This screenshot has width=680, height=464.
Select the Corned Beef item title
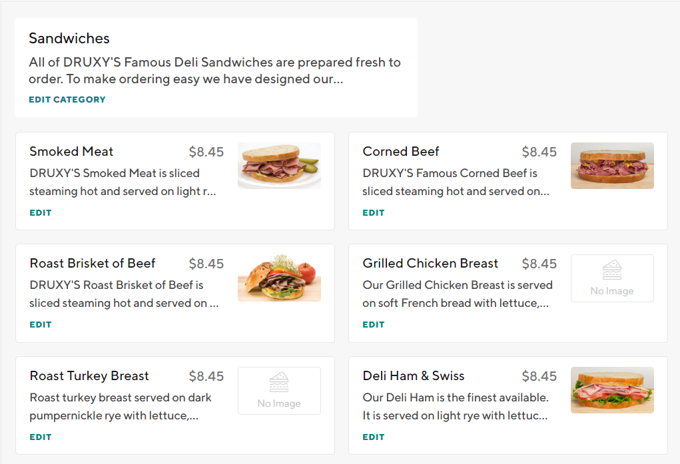401,152
